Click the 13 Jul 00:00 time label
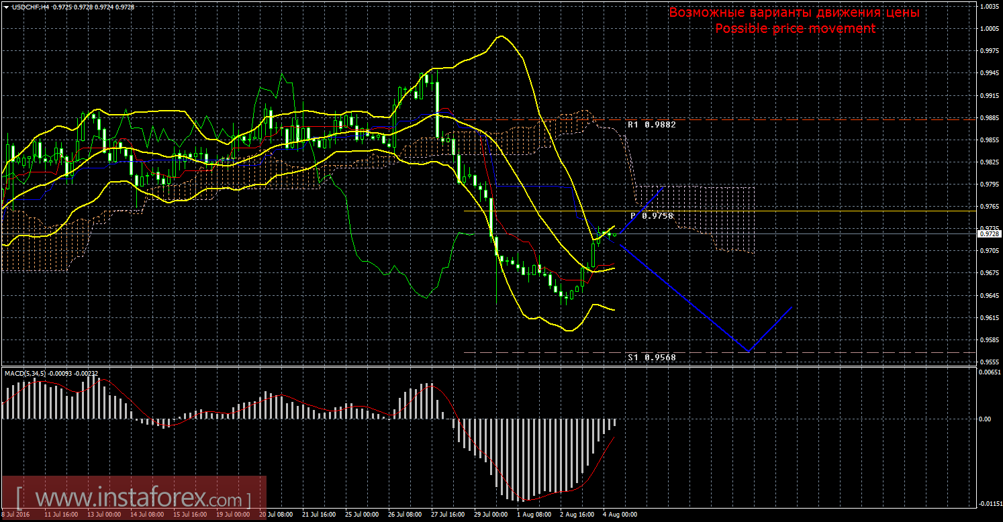 point(103,515)
